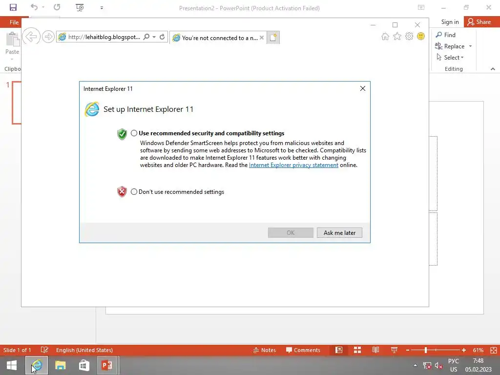Image resolution: width=500 pixels, height=375 pixels.
Task: Customize Quick Access Toolbar dropdown
Action: tap(102, 8)
